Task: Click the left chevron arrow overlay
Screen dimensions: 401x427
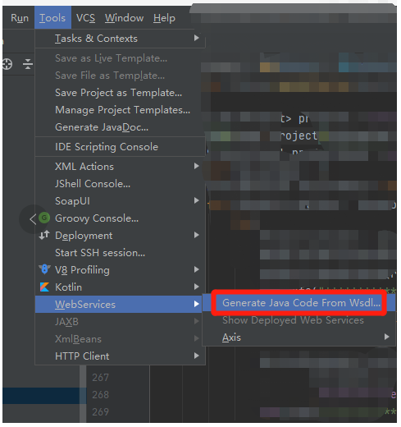Action: point(33,219)
